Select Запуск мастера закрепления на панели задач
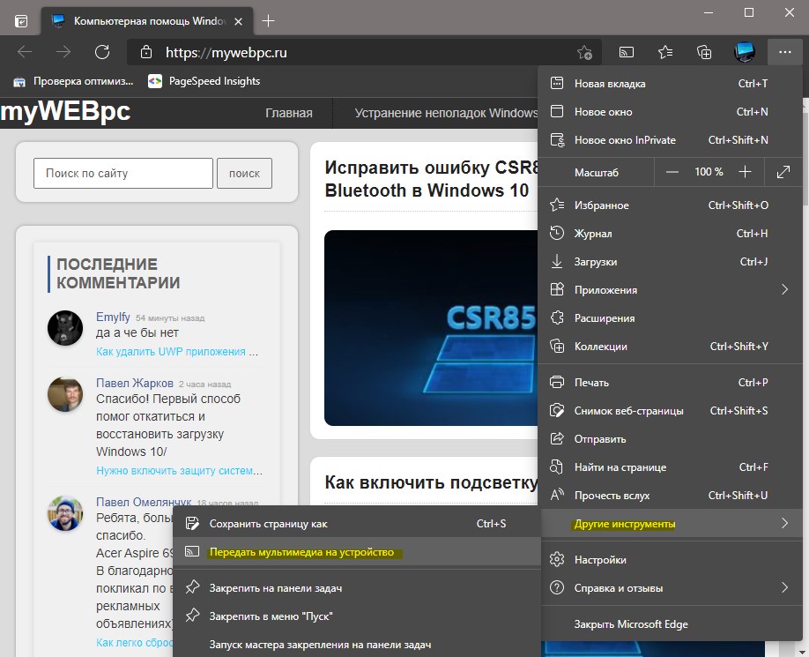Image resolution: width=809 pixels, height=657 pixels. tap(357, 644)
